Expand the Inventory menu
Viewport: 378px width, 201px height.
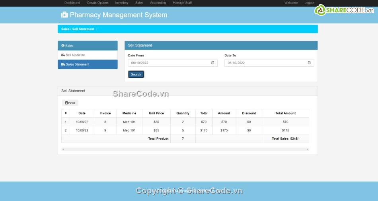(x=122, y=3)
